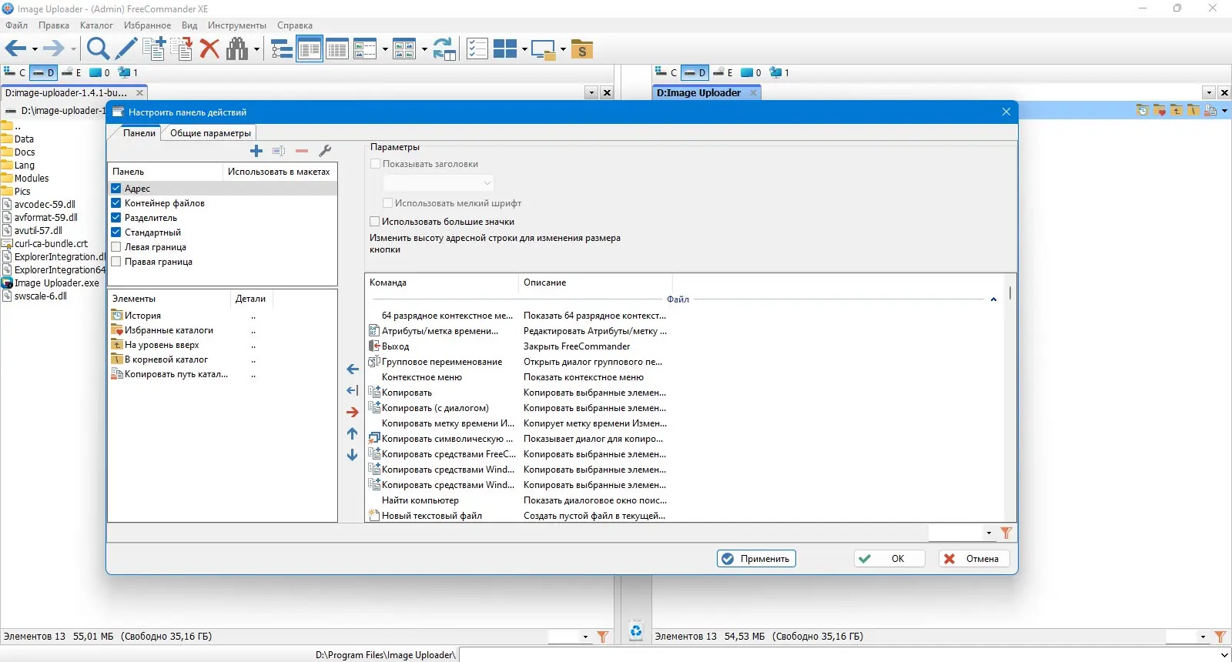Click the blue down arrow to move item down
Screen dimensions: 1232x662
point(353,456)
